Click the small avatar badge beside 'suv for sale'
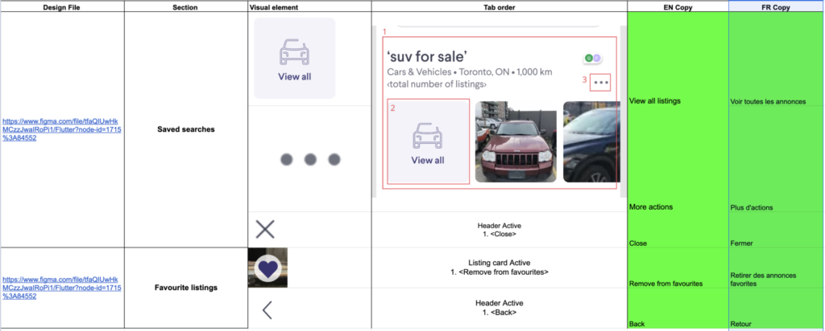 [592, 58]
